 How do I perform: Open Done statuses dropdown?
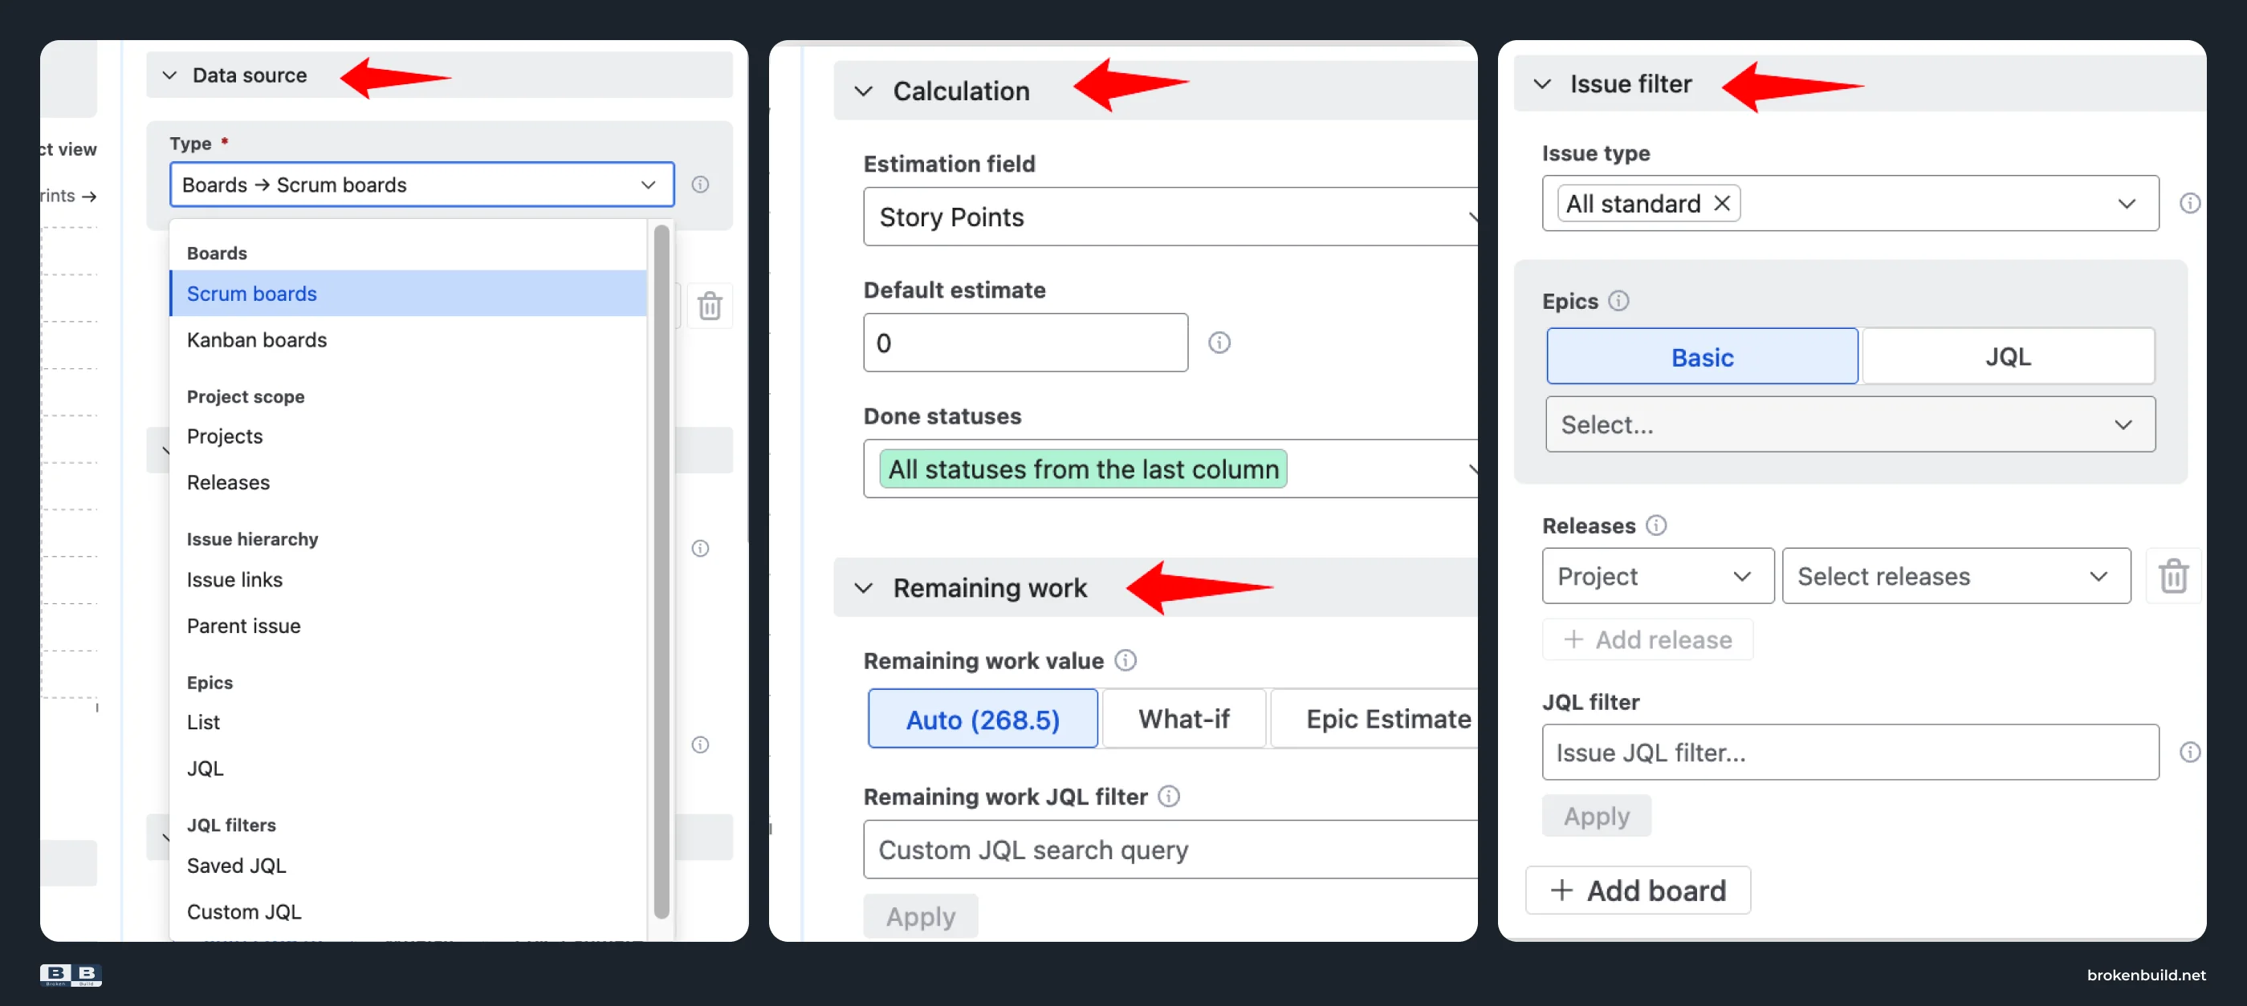click(x=1170, y=469)
